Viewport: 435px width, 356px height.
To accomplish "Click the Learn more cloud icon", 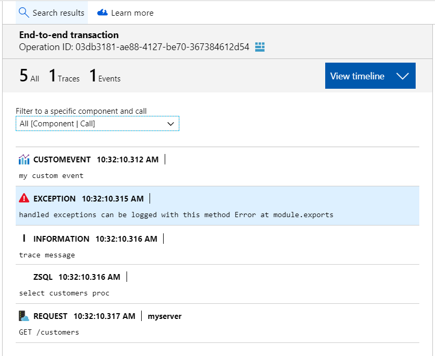I will point(102,12).
